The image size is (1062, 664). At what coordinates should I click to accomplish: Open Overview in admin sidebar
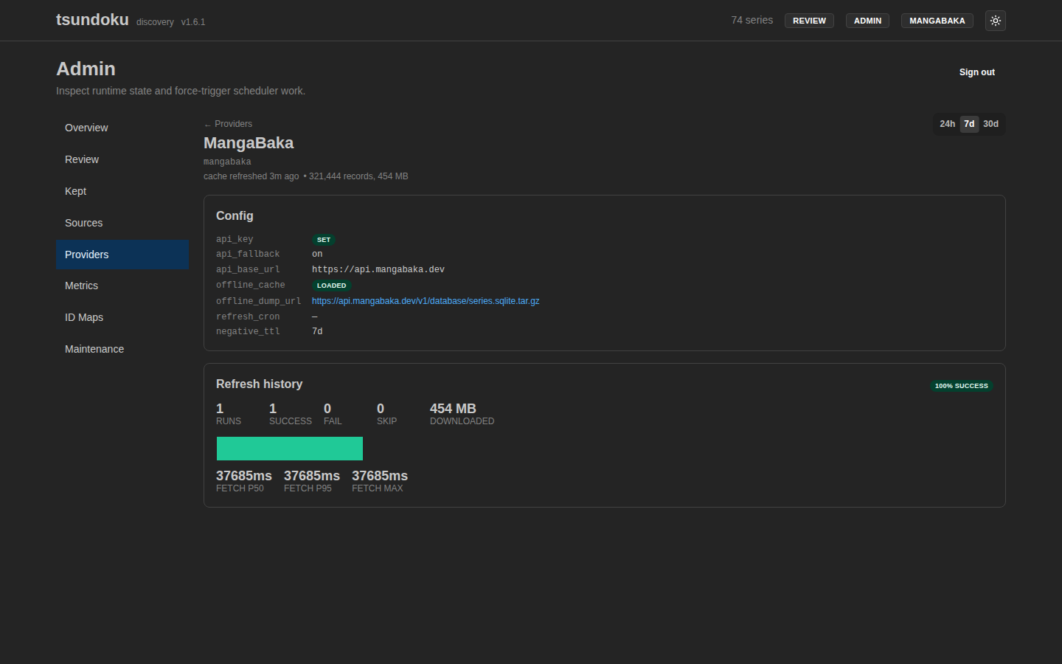[x=122, y=128]
